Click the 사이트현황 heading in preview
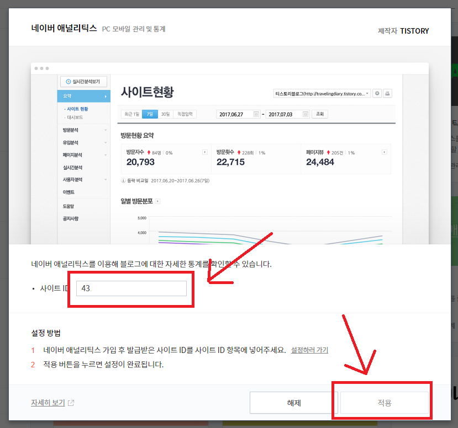Screen dimensions: 458x428 pos(147,92)
